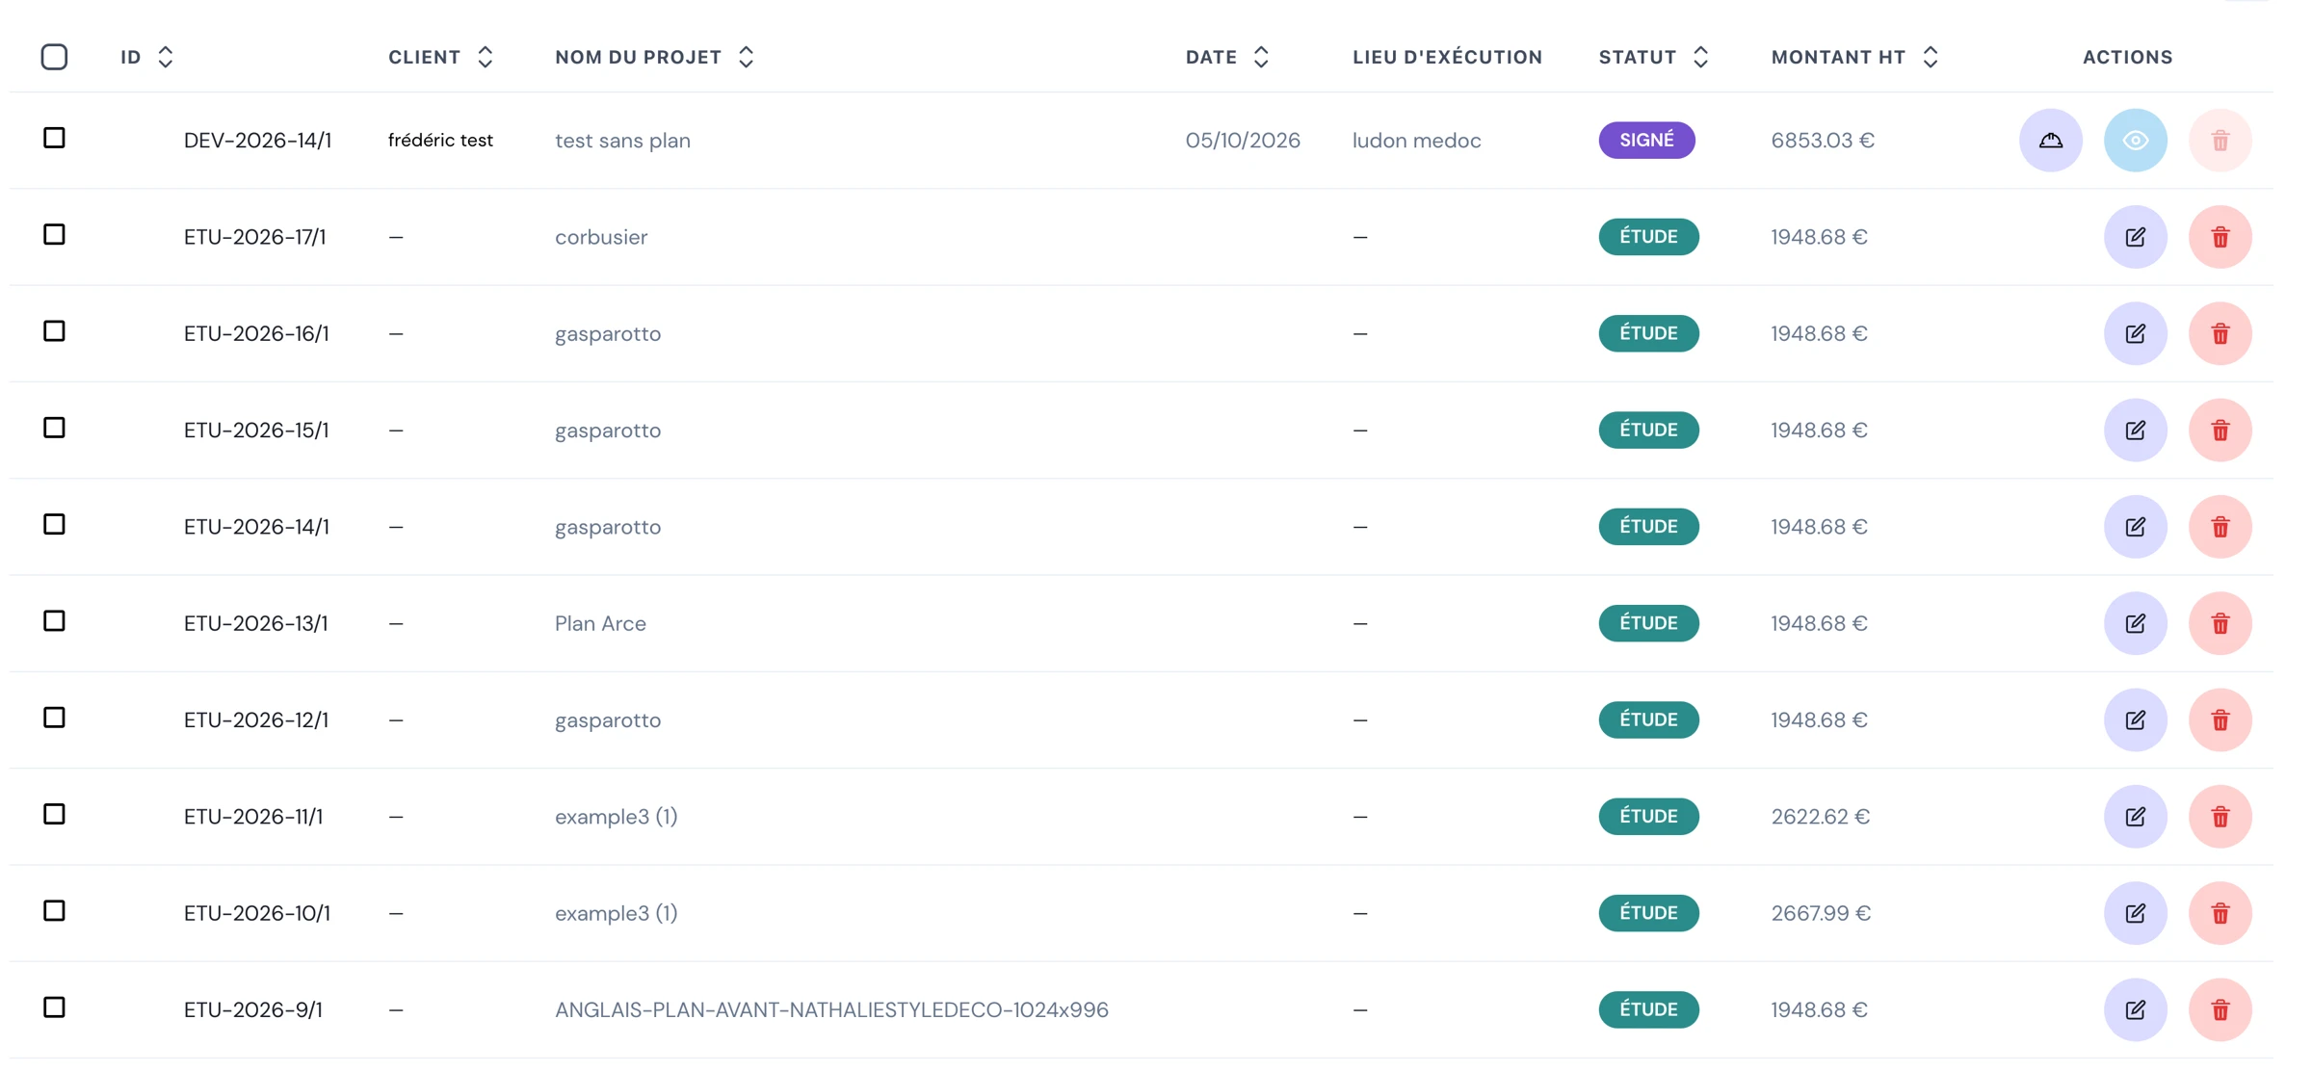Edit study ETU-2026-12/1
This screenshot has width=2312, height=1072.
2135,719
